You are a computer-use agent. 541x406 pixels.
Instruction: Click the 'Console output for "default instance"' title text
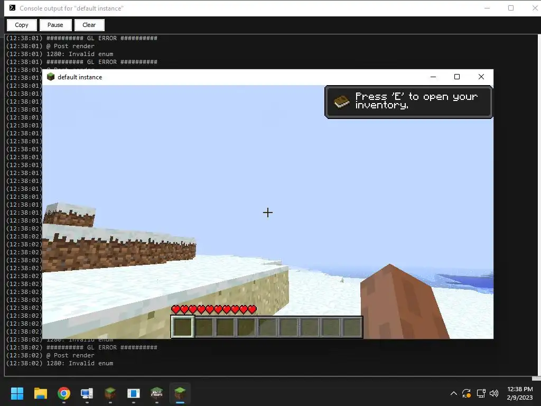pos(71,8)
